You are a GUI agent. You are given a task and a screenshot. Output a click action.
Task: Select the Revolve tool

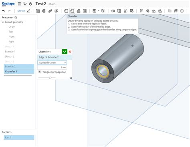44,11
